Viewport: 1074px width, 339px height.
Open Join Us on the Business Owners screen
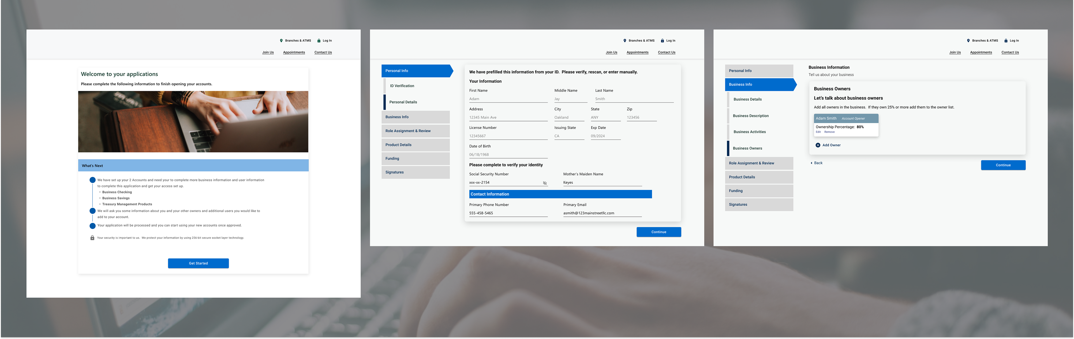tap(955, 52)
